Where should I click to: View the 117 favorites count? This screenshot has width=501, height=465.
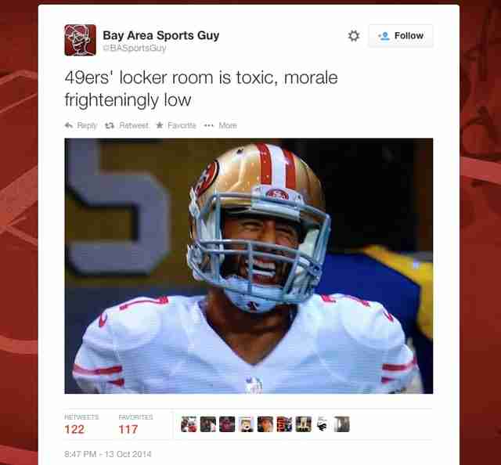pyautogui.click(x=128, y=429)
